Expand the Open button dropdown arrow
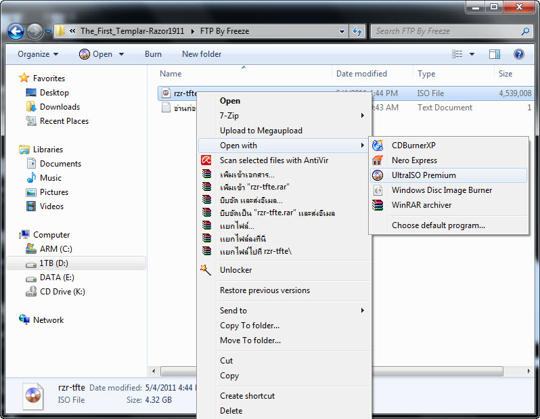540x419 pixels. (121, 54)
